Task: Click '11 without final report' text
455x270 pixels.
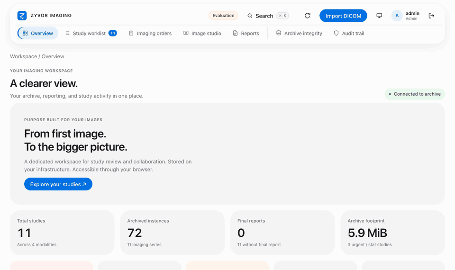Action: (259, 245)
